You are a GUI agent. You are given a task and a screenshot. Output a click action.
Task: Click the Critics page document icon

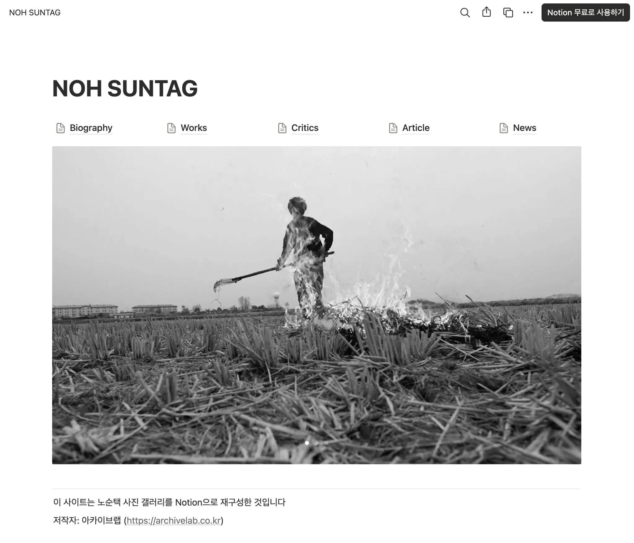coord(282,128)
